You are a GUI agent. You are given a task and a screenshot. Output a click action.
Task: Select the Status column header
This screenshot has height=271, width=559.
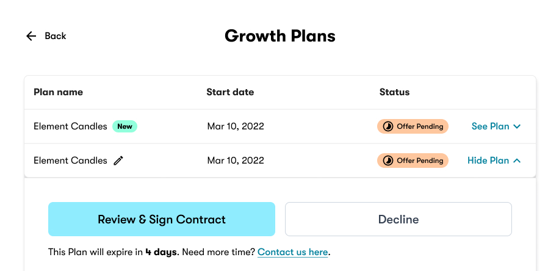tap(394, 92)
